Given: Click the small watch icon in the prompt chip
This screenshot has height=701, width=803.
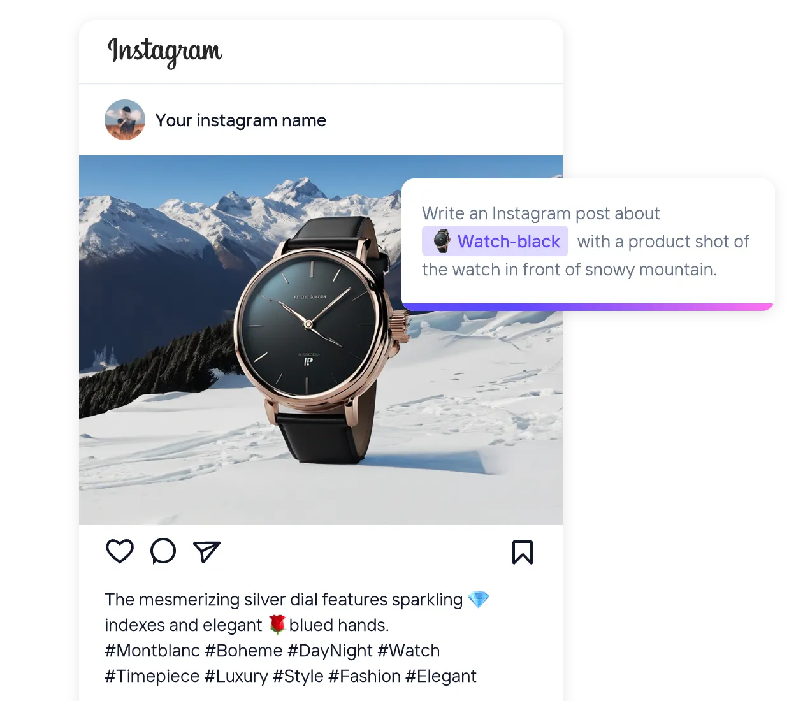Looking at the screenshot, I should pyautogui.click(x=442, y=242).
